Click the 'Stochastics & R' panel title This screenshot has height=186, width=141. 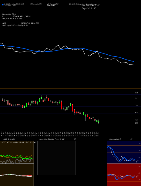coord(115,139)
